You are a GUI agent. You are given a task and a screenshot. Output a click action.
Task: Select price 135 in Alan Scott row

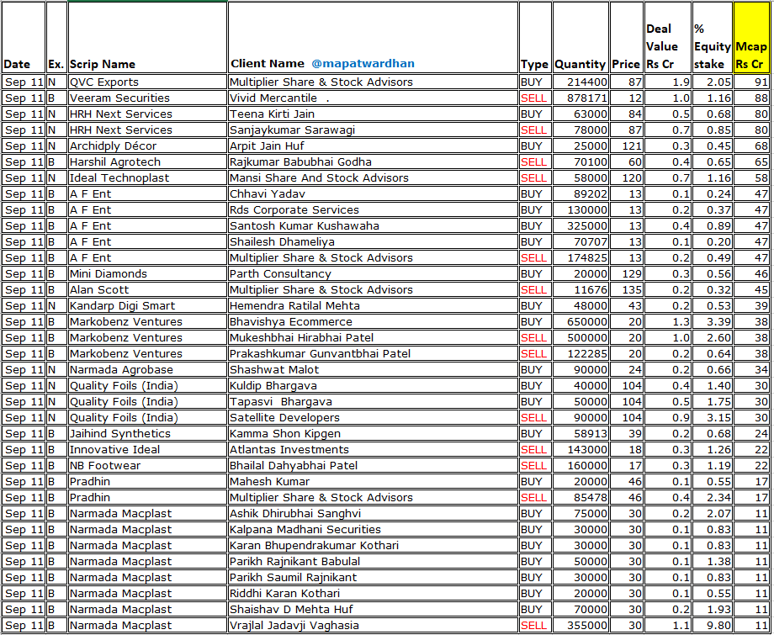tap(627, 289)
